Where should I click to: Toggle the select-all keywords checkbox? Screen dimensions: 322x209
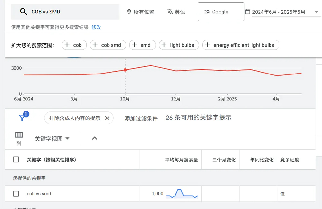pyautogui.click(x=16, y=160)
